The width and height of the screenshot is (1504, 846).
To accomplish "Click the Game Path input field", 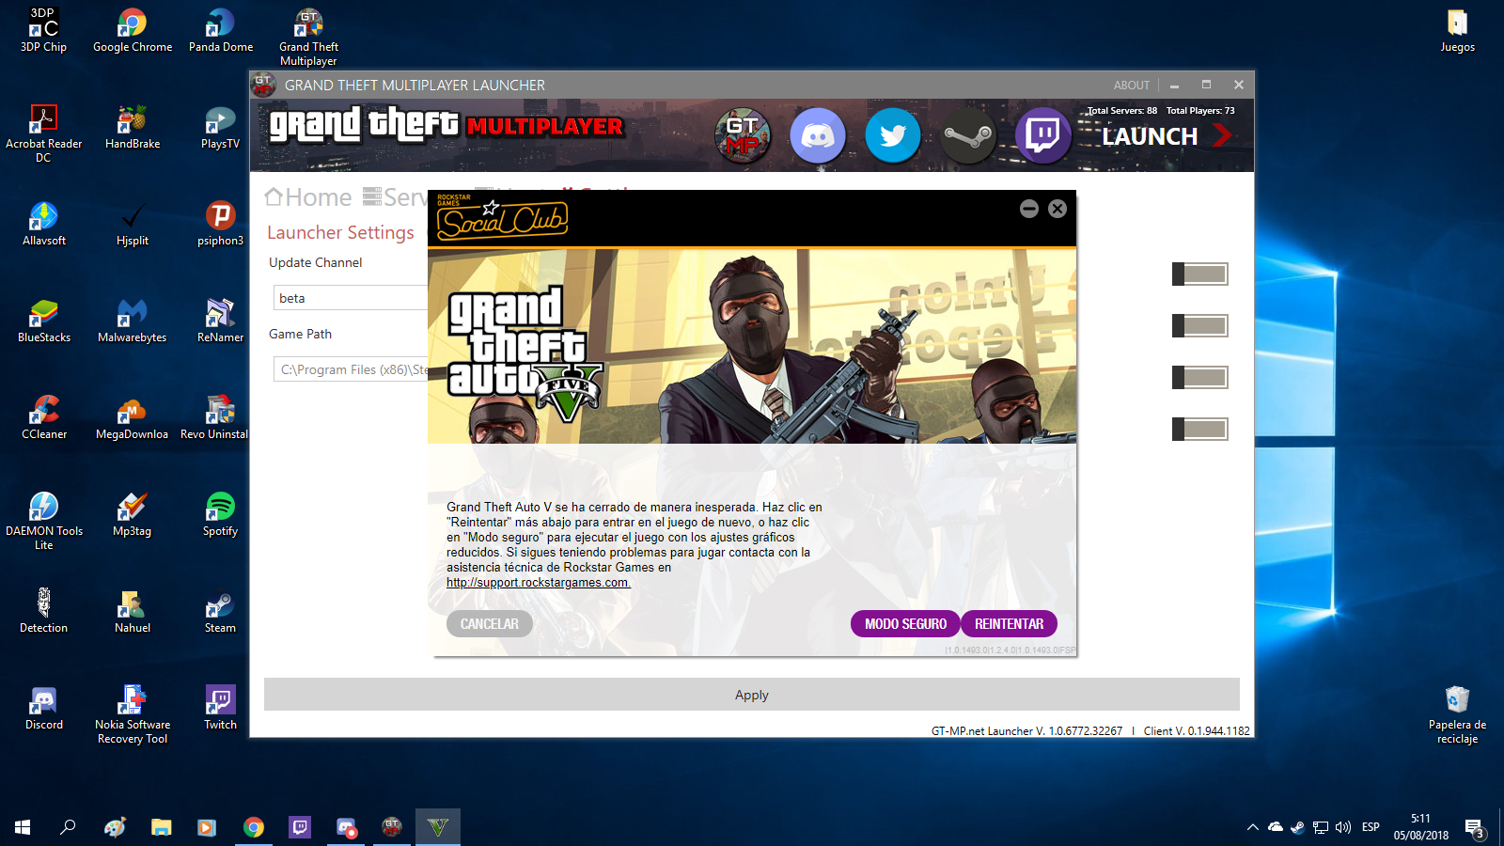I will [351, 369].
